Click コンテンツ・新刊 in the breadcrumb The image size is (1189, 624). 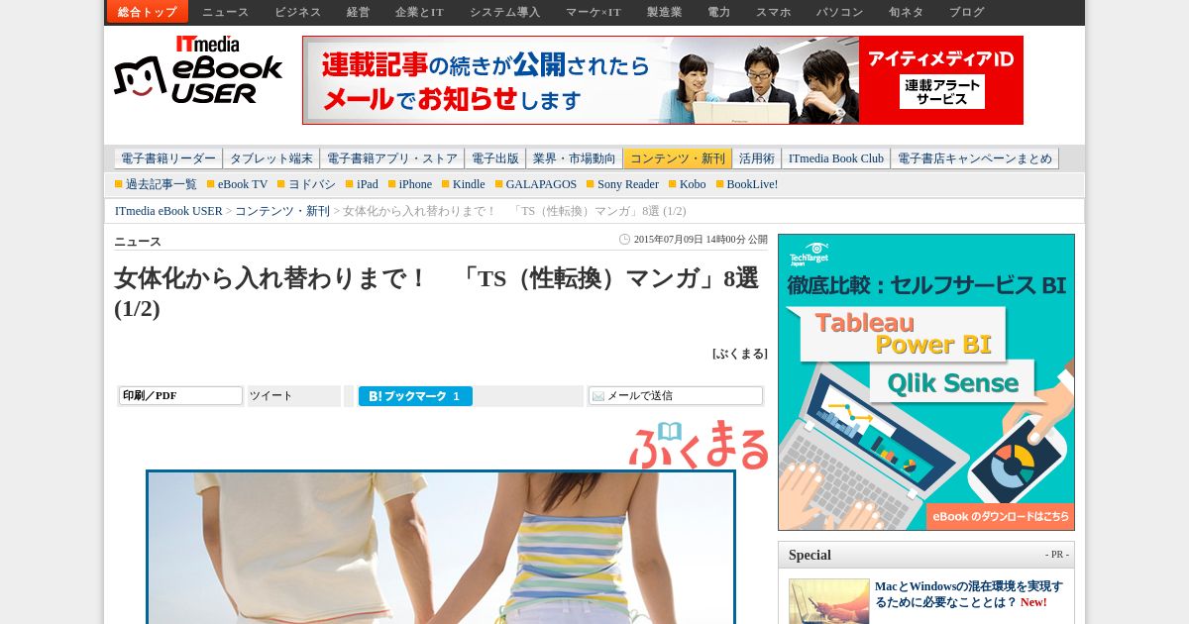coord(282,211)
